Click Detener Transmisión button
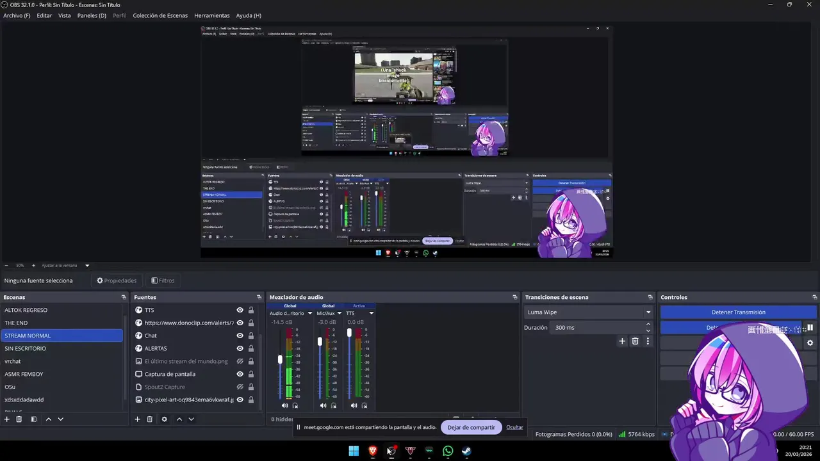 [738, 312]
